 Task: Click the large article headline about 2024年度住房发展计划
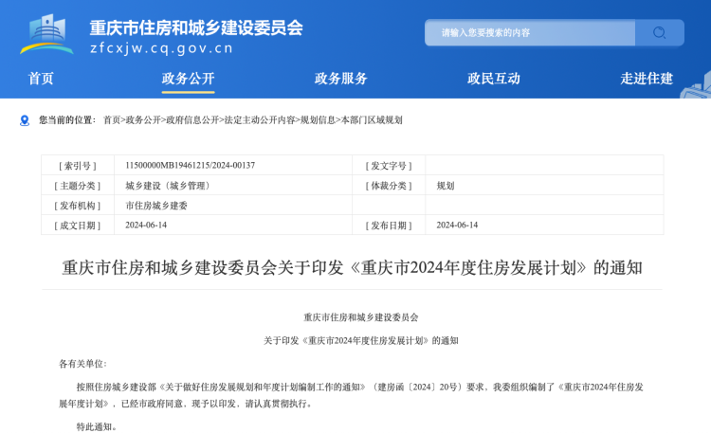coord(352,267)
